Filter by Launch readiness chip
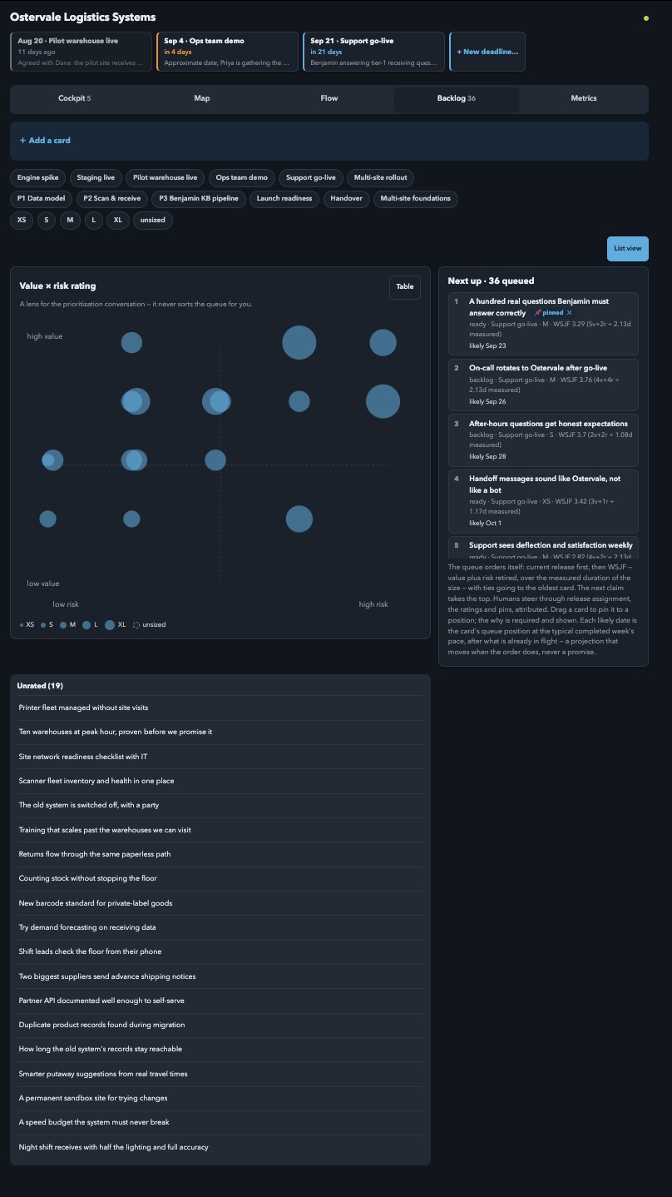The height and width of the screenshot is (1197, 672). pyautogui.click(x=284, y=199)
